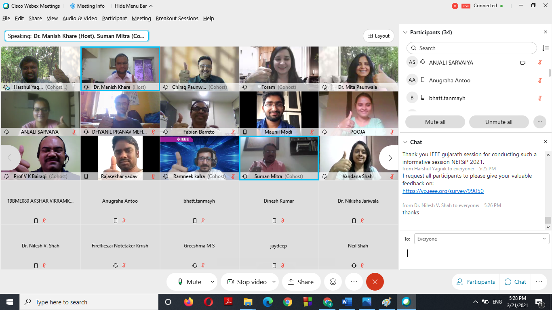Screen dimensions: 552x310
Task: Open the chat recipient Everyone dropdown
Action: [x=481, y=239]
